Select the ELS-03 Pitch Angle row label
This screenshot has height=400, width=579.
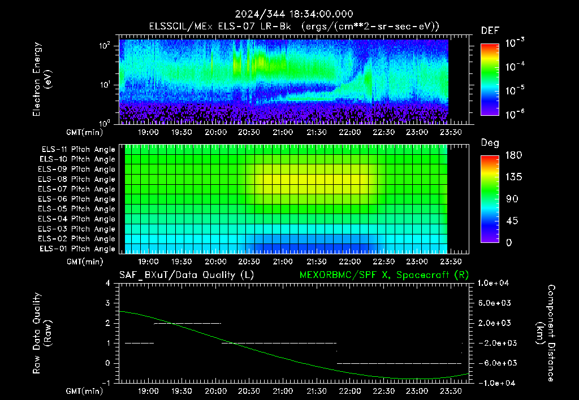coord(76,229)
